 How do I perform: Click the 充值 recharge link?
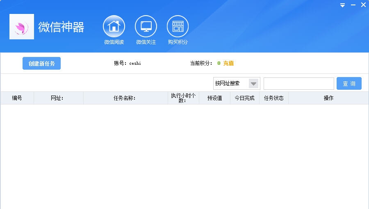pyautogui.click(x=228, y=63)
